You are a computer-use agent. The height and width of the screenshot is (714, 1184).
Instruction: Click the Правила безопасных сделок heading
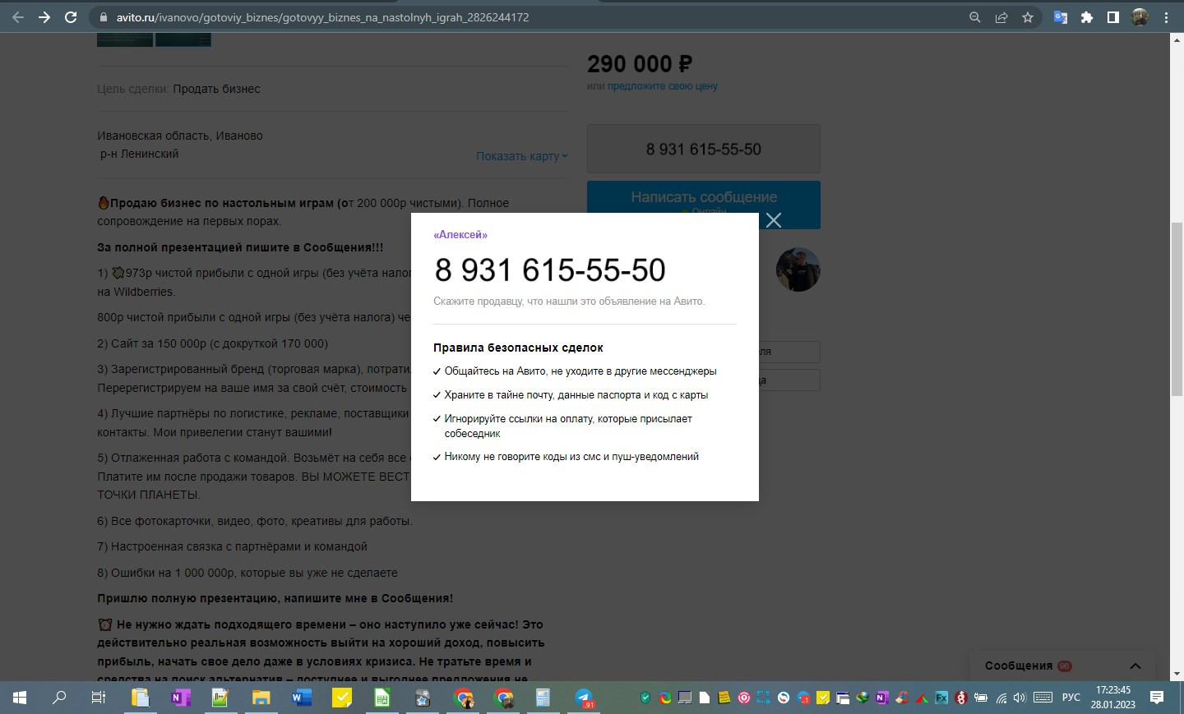tap(518, 348)
